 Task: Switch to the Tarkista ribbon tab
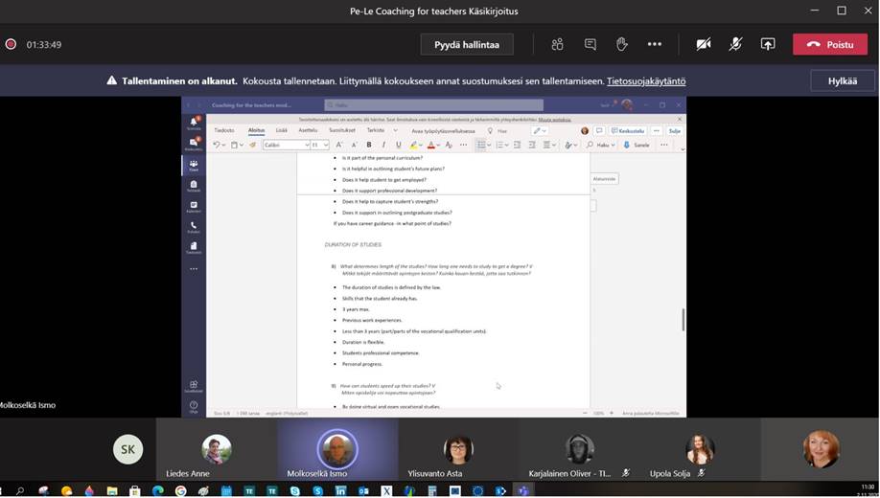pyautogui.click(x=376, y=130)
